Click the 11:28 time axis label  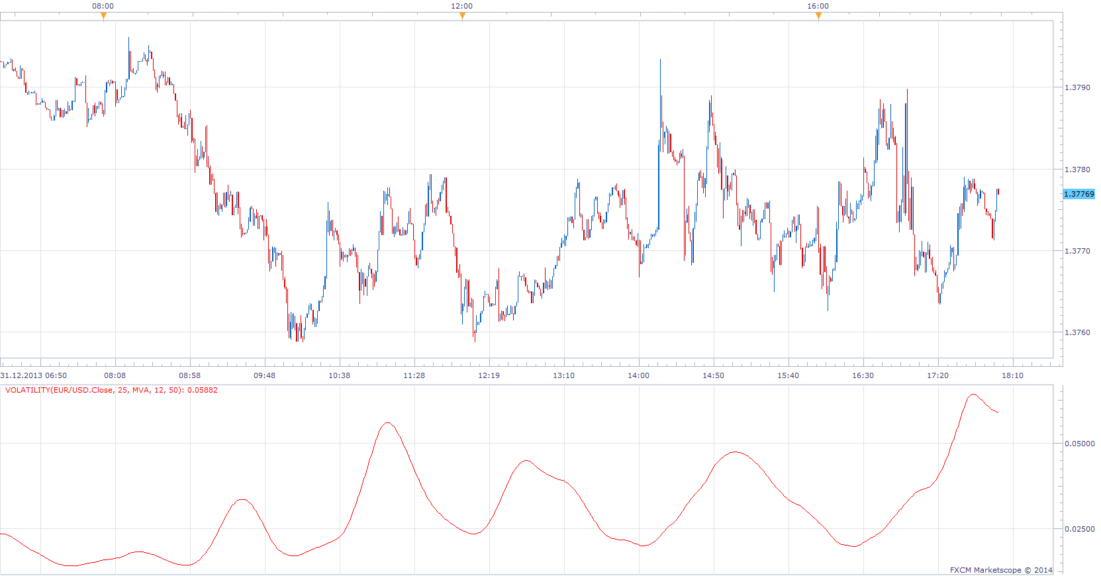[x=414, y=375]
